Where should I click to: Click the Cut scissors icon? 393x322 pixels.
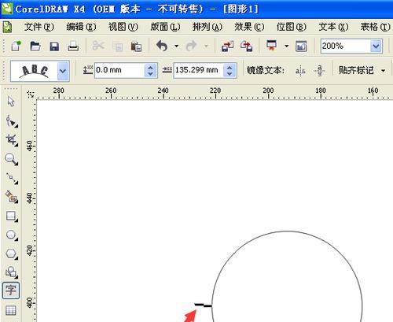[x=98, y=46]
